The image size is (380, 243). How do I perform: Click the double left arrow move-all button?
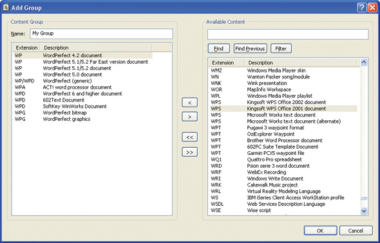190,137
